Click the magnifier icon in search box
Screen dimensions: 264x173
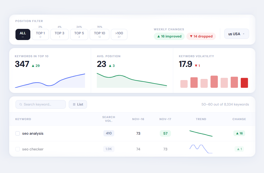[21, 104]
